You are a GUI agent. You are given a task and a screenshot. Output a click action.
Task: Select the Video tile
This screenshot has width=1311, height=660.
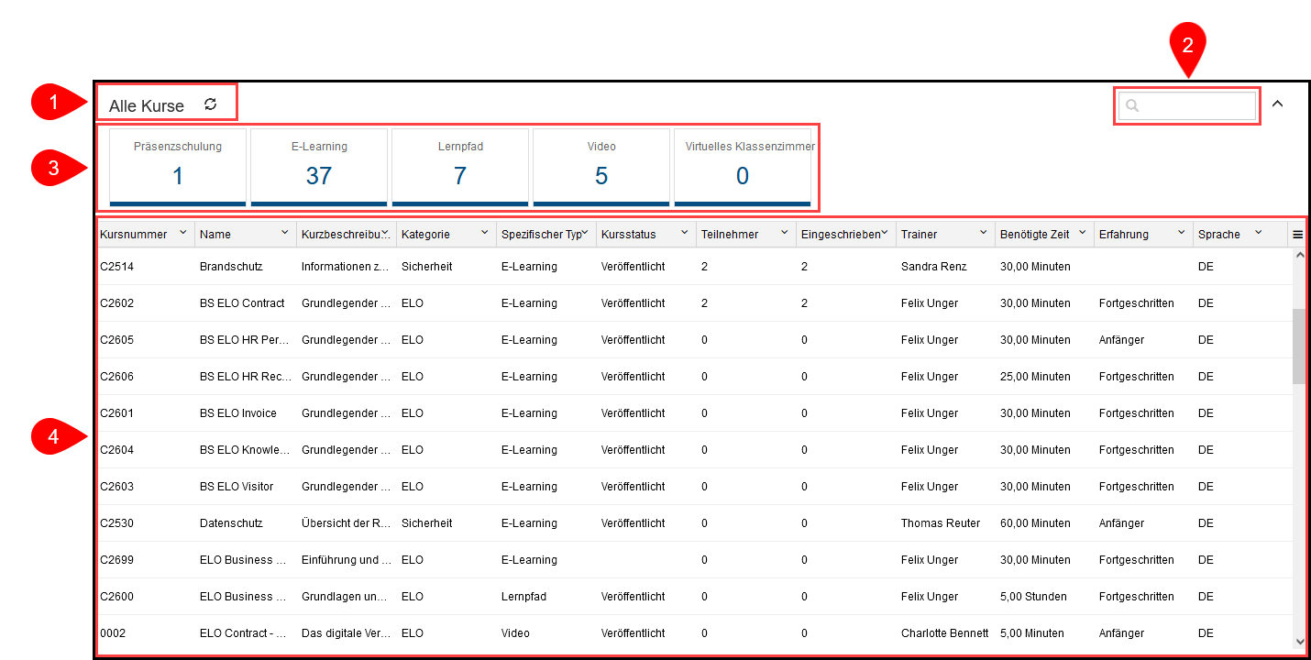(601, 167)
